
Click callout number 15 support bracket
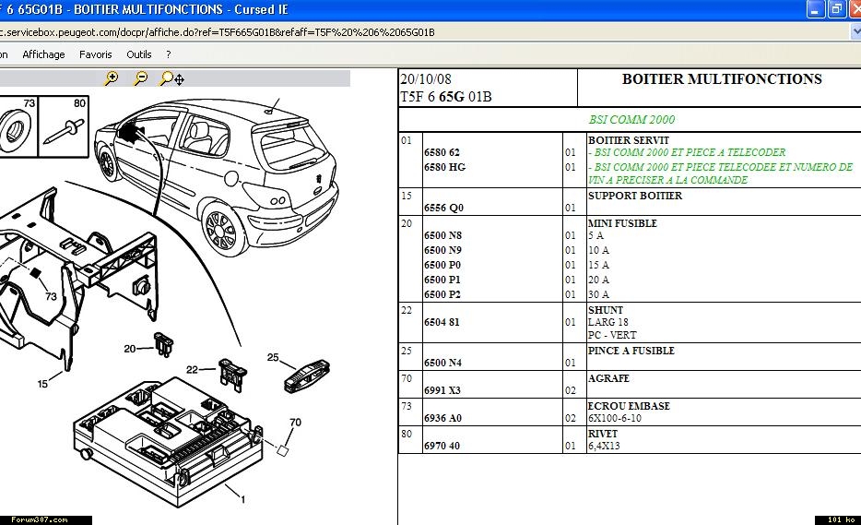(x=42, y=384)
